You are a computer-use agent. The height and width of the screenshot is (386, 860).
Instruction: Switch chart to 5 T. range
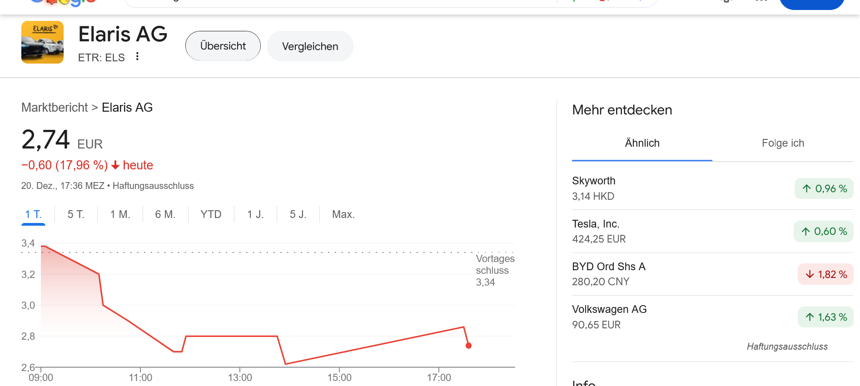coord(76,214)
